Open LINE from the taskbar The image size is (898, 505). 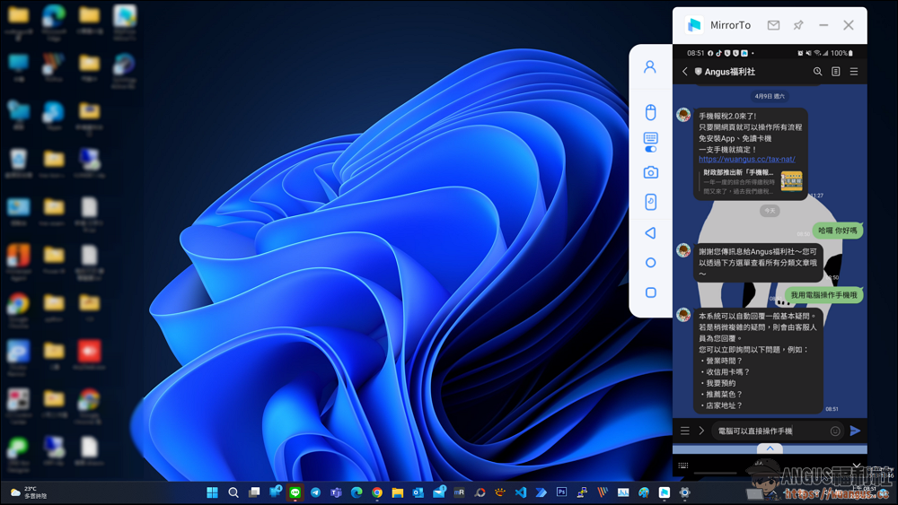point(295,492)
